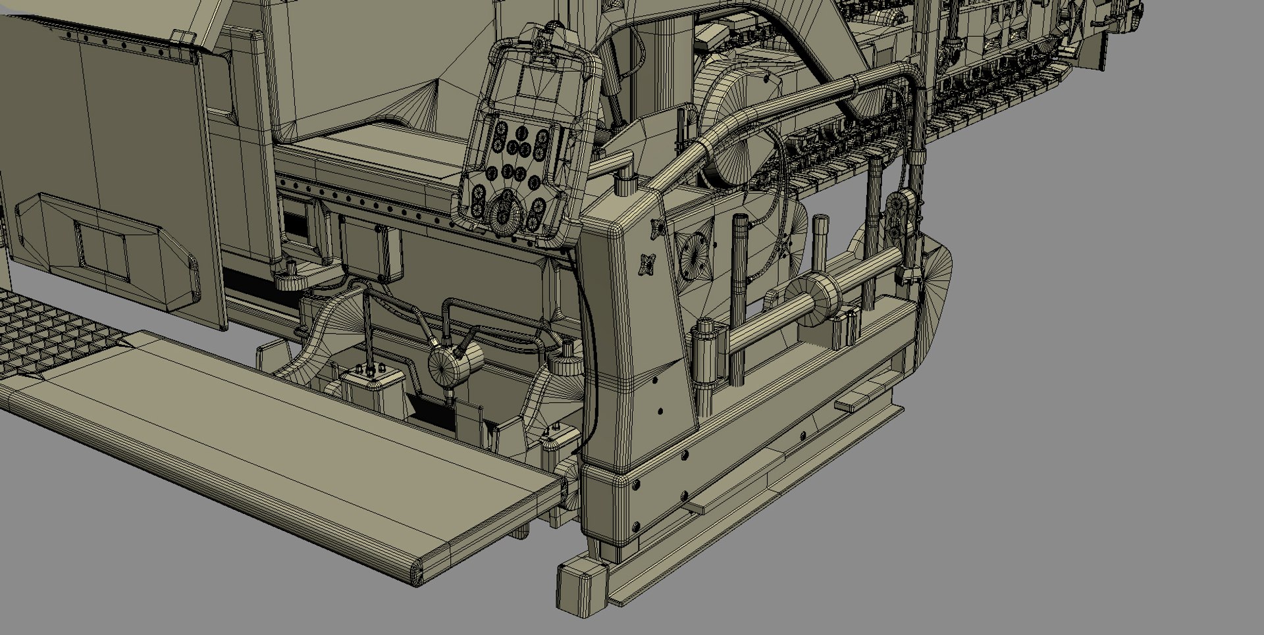Select the small square foot block under screed
The width and height of the screenshot is (1264, 635).
tap(581, 588)
